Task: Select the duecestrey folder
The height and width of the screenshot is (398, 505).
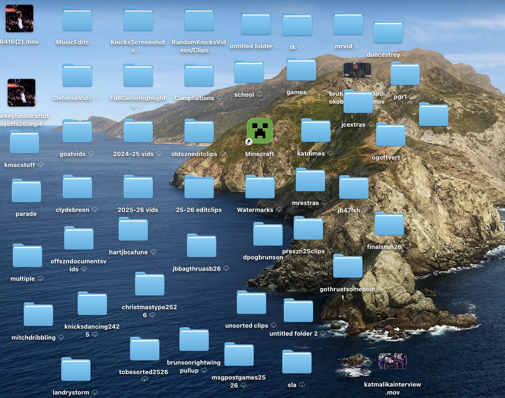Action: click(388, 32)
